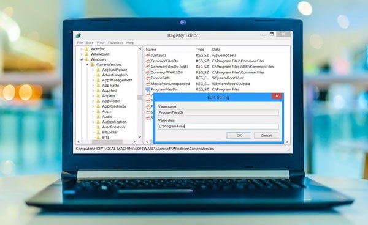Screen dimensions: 368x225
Task: Select the ProgramFilesDir value icon
Action: point(148,89)
